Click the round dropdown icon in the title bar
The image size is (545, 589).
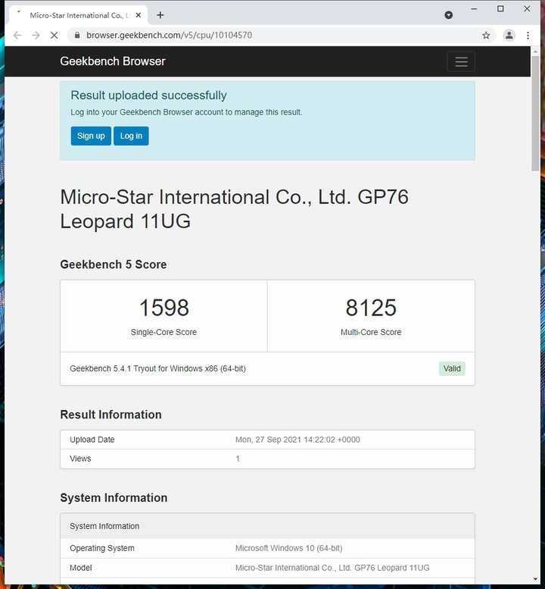pyautogui.click(x=448, y=15)
